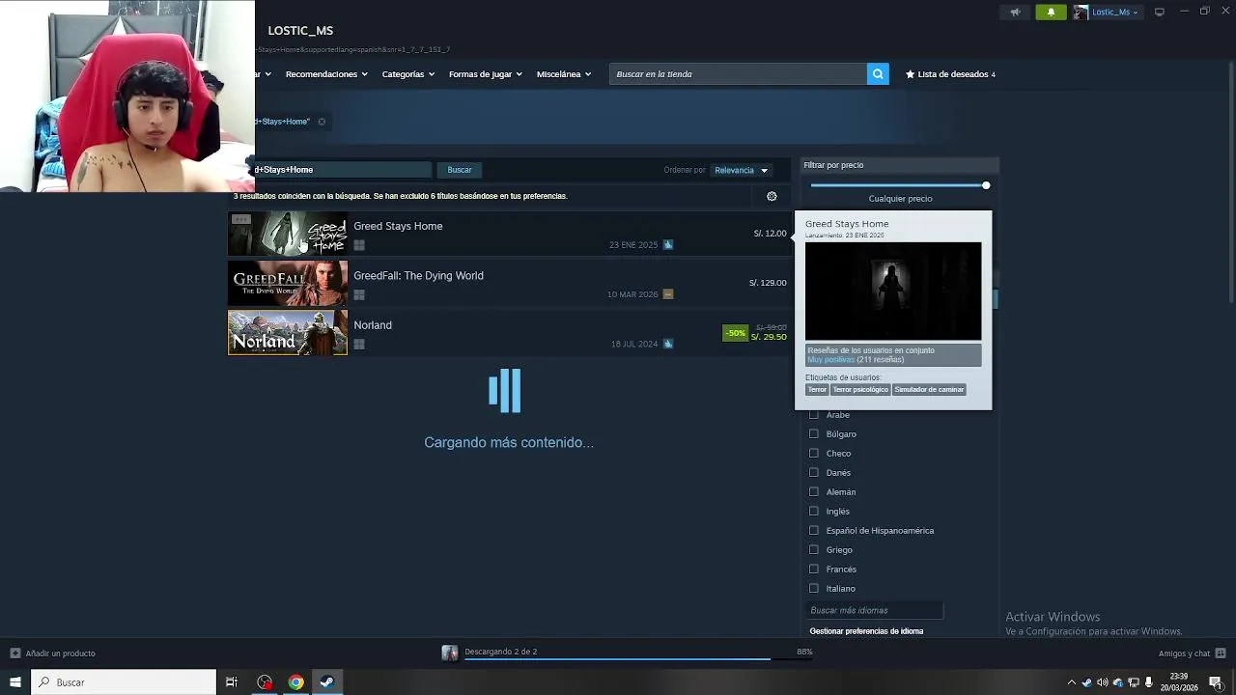Click the price filter slider handle
The height and width of the screenshot is (695, 1236).
[986, 185]
